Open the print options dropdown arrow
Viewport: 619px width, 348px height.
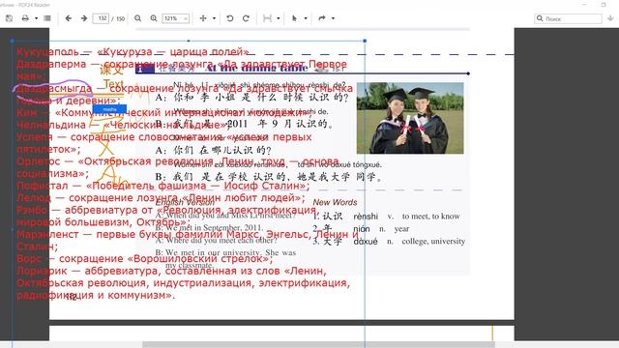[36, 18]
